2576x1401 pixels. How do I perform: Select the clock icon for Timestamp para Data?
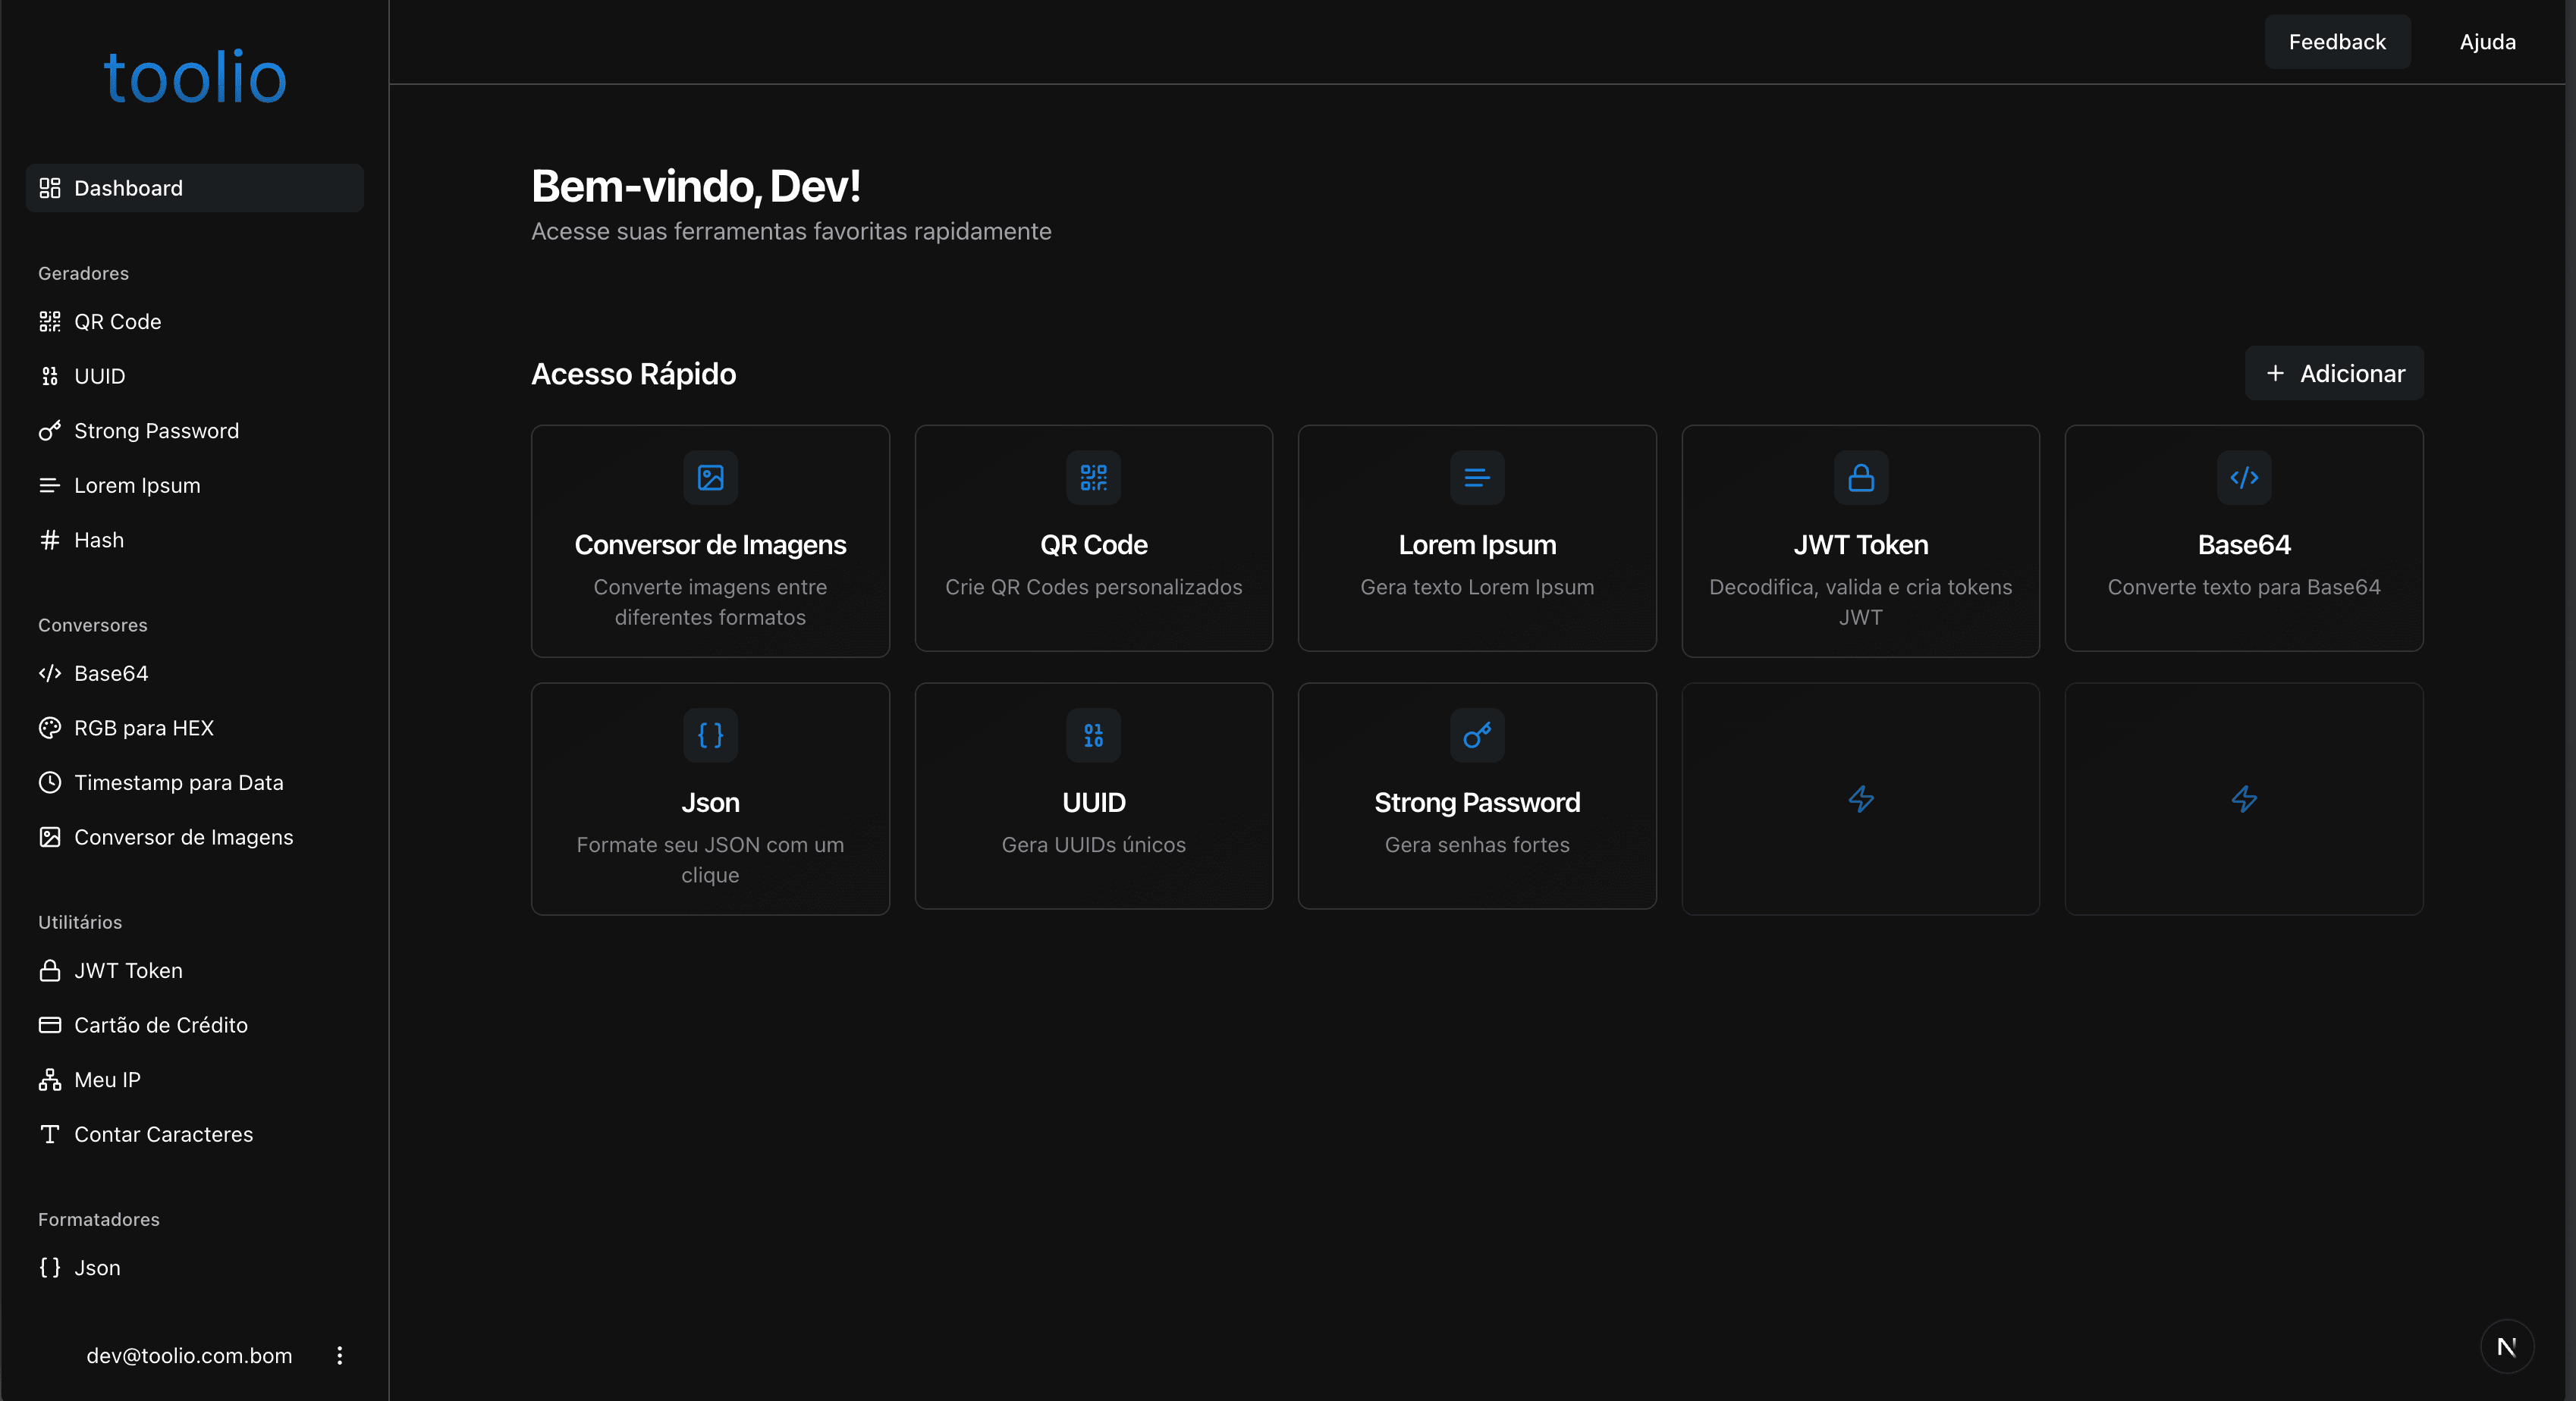tap(50, 782)
